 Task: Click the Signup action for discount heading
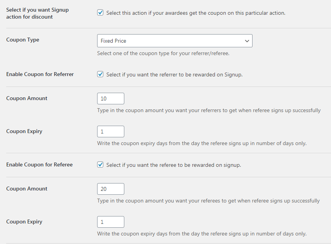click(x=37, y=13)
